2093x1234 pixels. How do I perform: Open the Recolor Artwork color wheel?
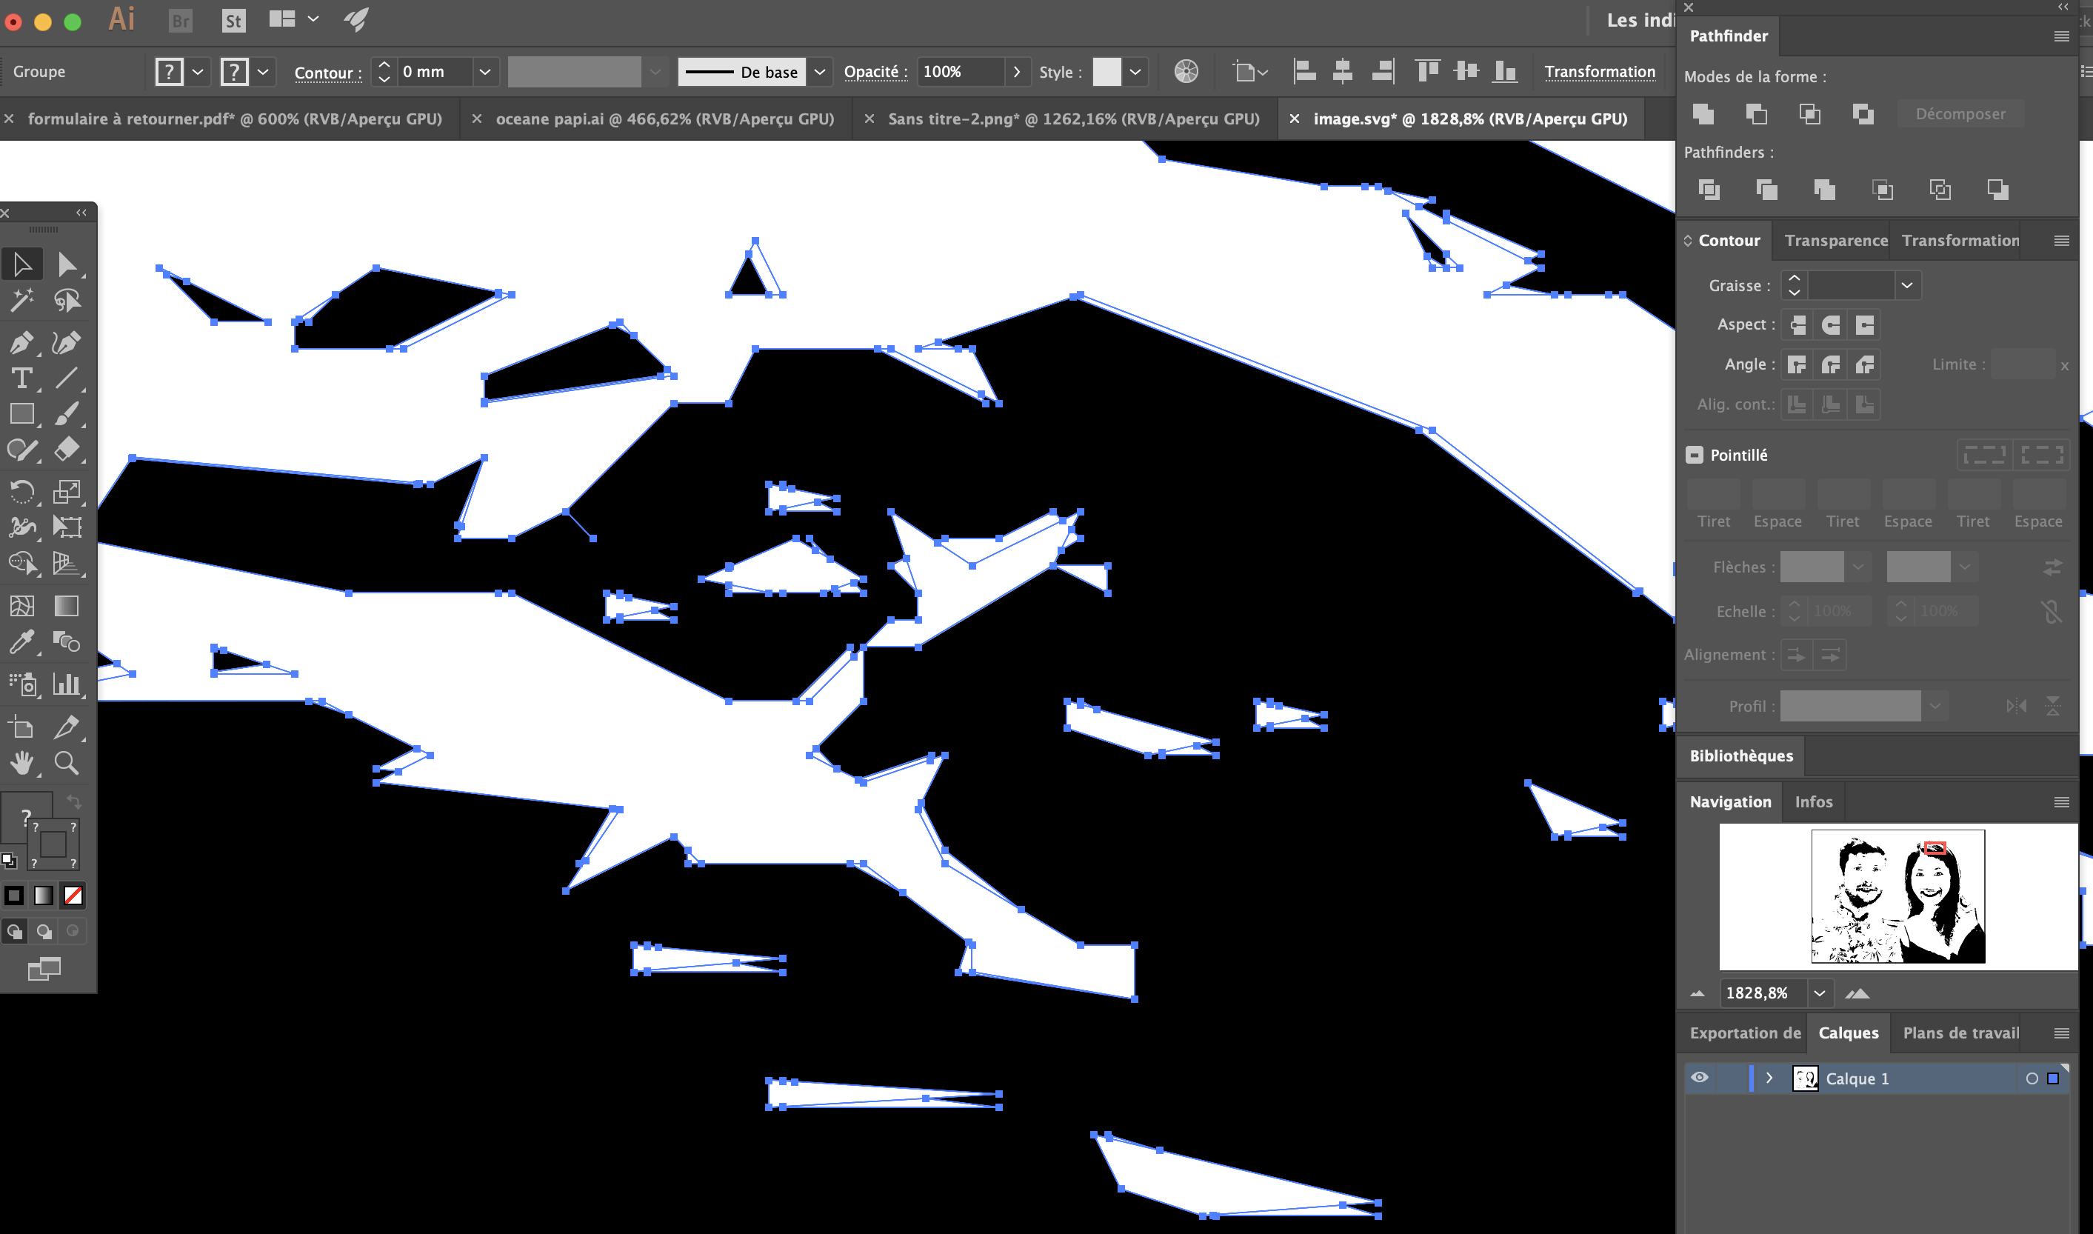tap(1186, 72)
